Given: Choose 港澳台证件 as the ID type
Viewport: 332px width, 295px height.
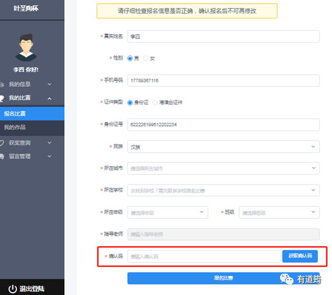Looking at the screenshot, I should [x=155, y=103].
